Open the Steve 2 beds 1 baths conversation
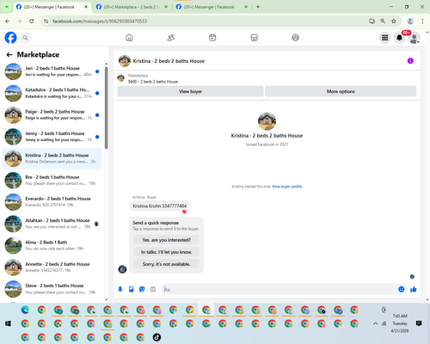 [52, 289]
